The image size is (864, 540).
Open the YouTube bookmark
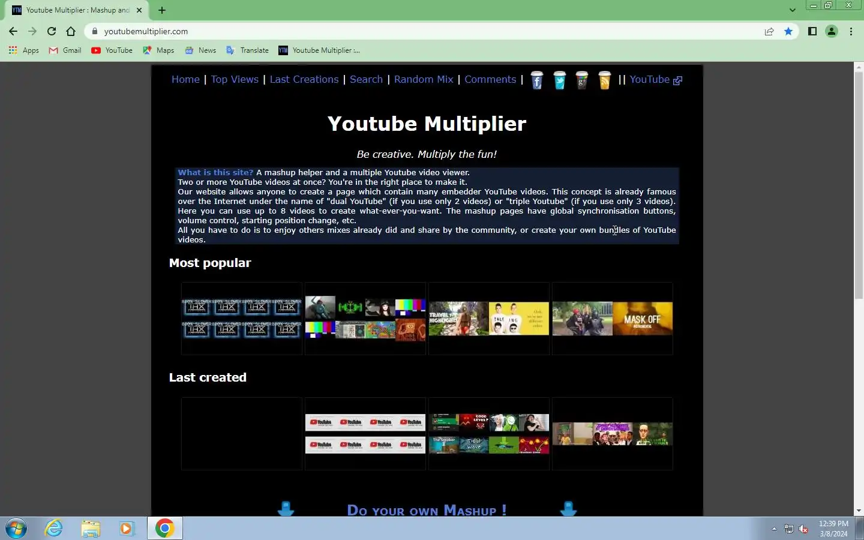(112, 50)
